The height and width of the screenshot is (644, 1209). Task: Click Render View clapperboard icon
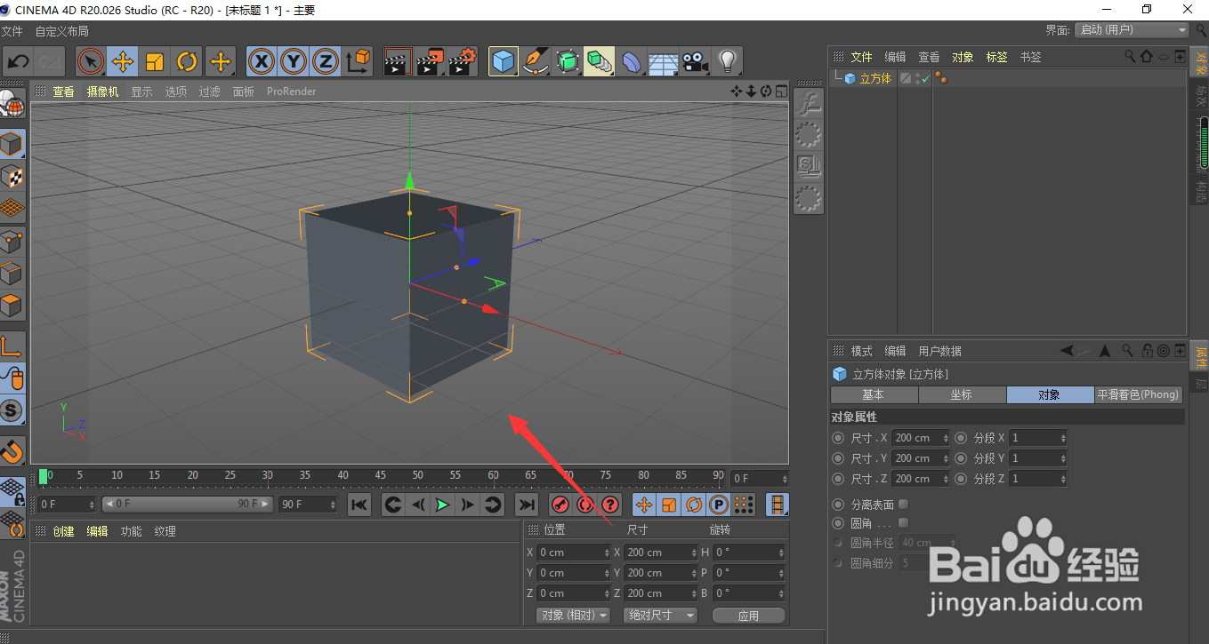[x=398, y=61]
